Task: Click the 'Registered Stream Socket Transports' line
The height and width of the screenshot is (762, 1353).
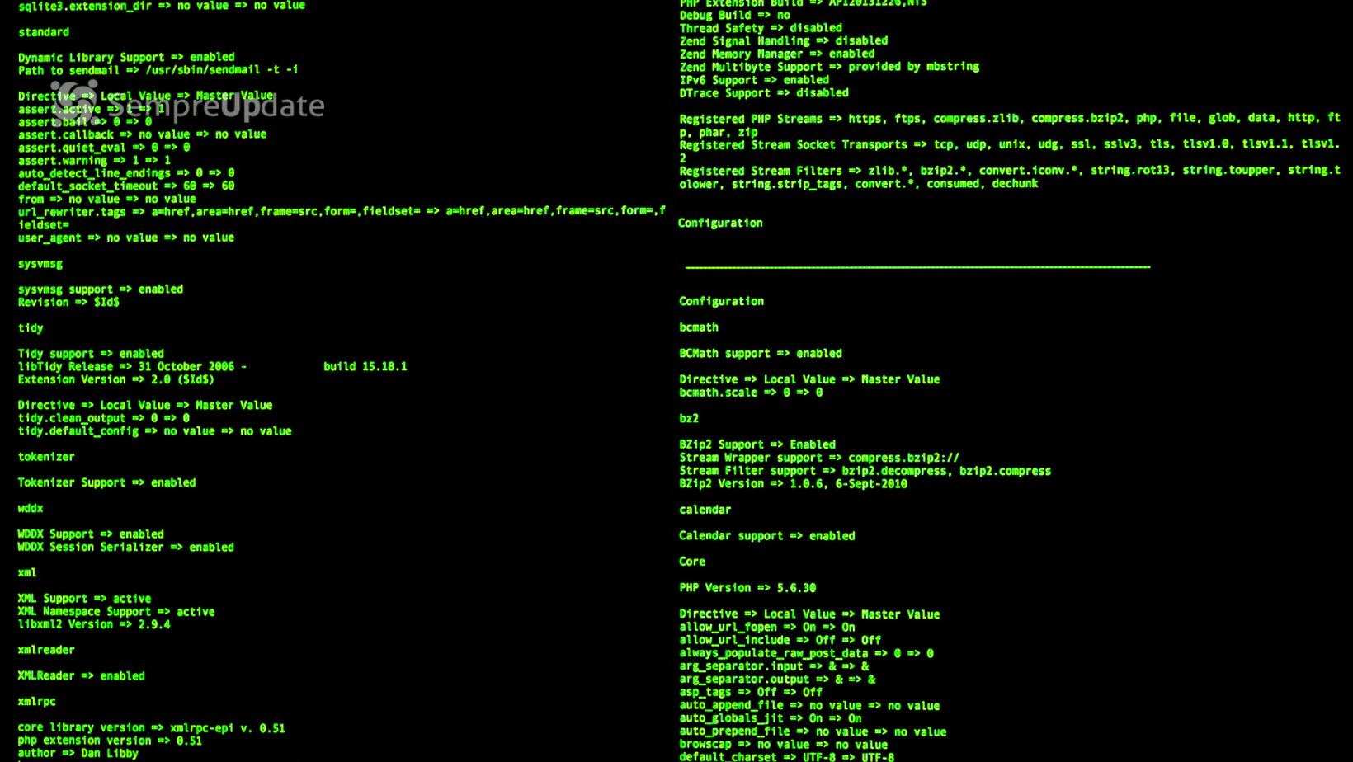Action: click(x=1010, y=151)
